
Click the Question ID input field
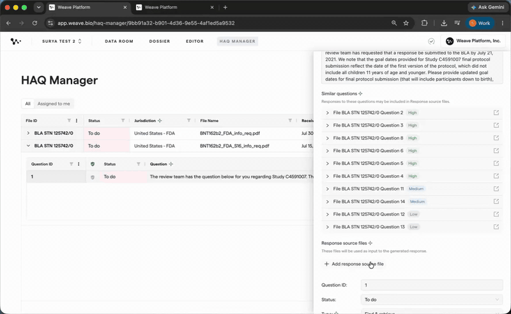pos(432,285)
